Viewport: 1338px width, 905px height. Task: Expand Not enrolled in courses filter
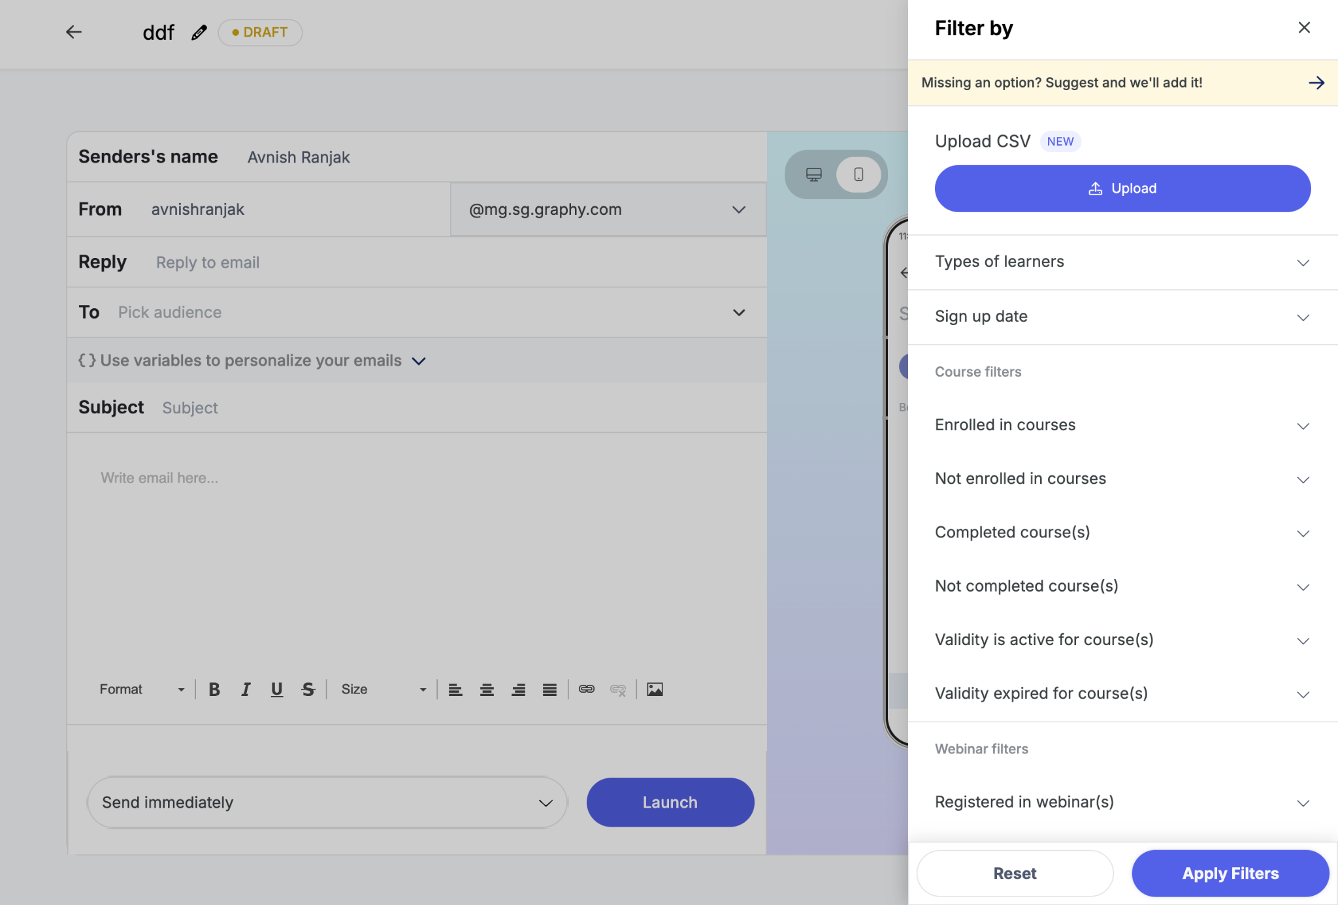point(1122,479)
